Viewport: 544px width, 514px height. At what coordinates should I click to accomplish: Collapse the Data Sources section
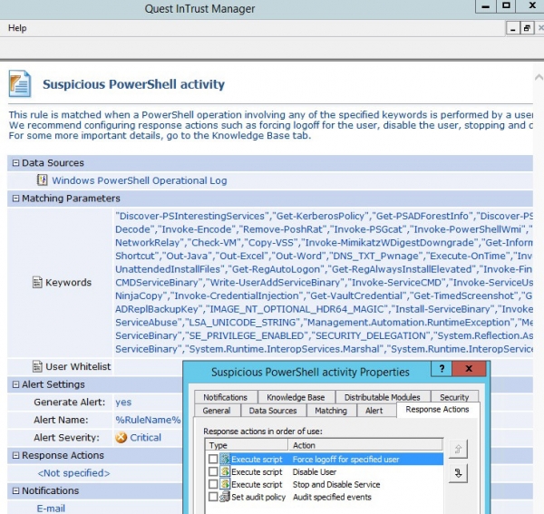(x=15, y=162)
